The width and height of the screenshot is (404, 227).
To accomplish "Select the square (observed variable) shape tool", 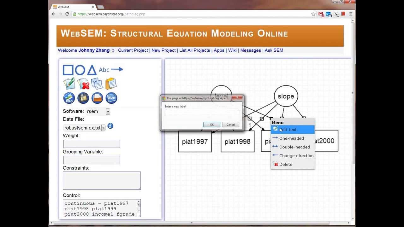I will 68,70.
